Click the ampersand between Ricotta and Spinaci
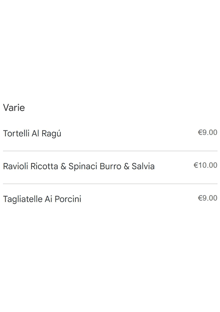Screen dimensions: 220x312 coord(63,166)
